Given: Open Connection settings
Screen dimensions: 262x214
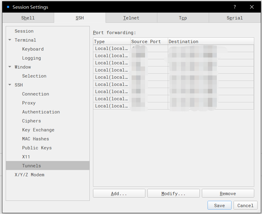Looking at the screenshot, I should 36,94.
